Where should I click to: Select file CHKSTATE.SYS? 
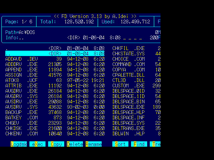136,53
